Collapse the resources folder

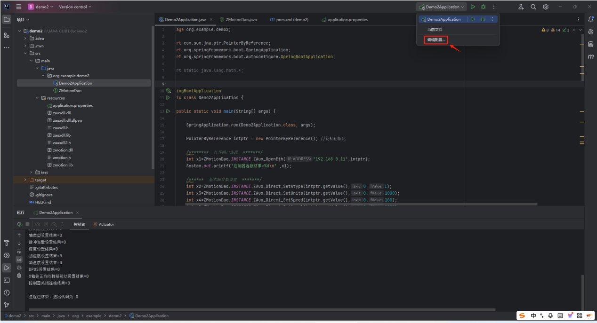[x=37, y=98]
